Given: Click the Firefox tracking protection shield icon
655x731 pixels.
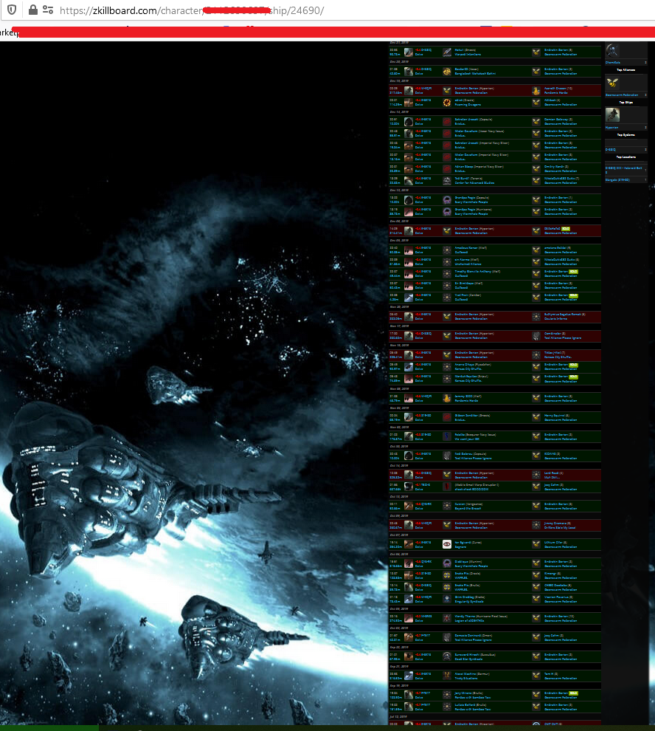Looking at the screenshot, I should [x=12, y=10].
